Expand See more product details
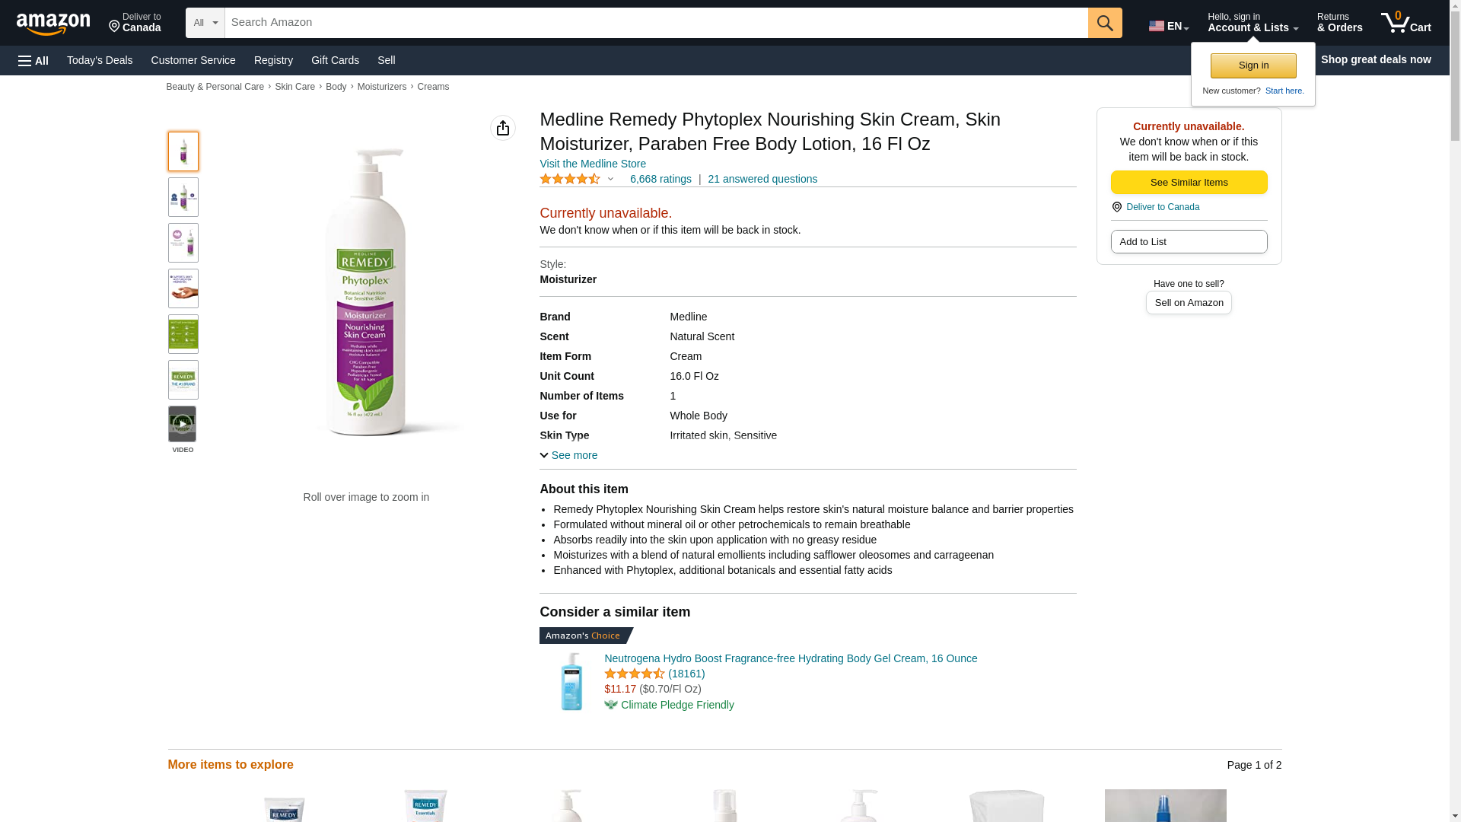Image resolution: width=1461 pixels, height=822 pixels. [x=568, y=455]
